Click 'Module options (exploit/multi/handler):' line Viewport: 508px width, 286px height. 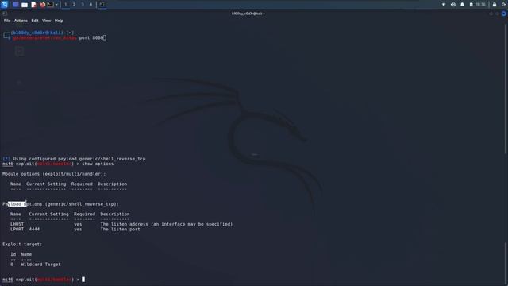(x=54, y=174)
